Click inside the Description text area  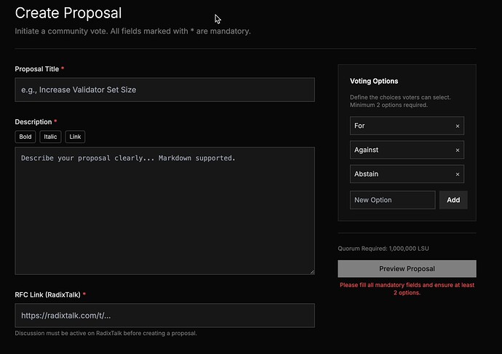pyautogui.click(x=164, y=211)
